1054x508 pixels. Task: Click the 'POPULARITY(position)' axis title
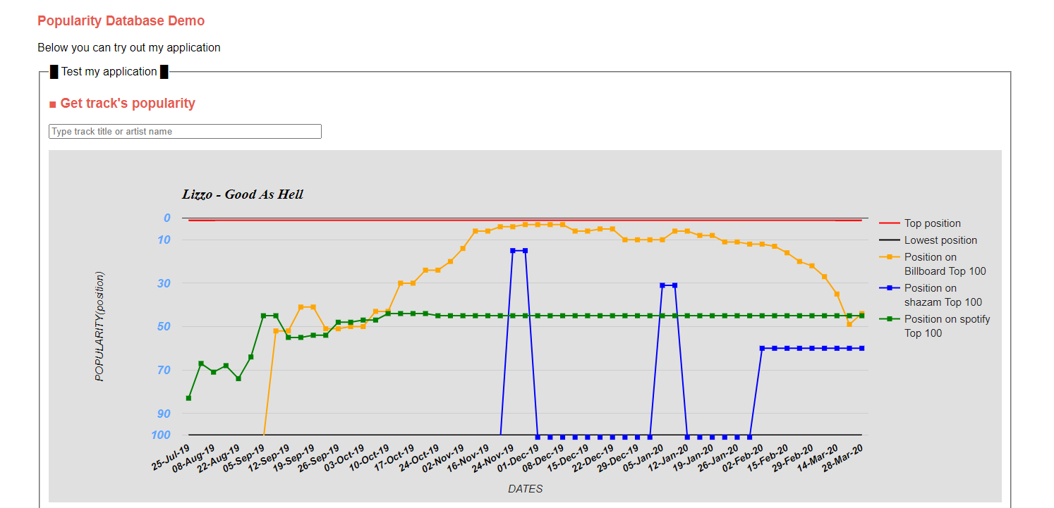click(99, 326)
